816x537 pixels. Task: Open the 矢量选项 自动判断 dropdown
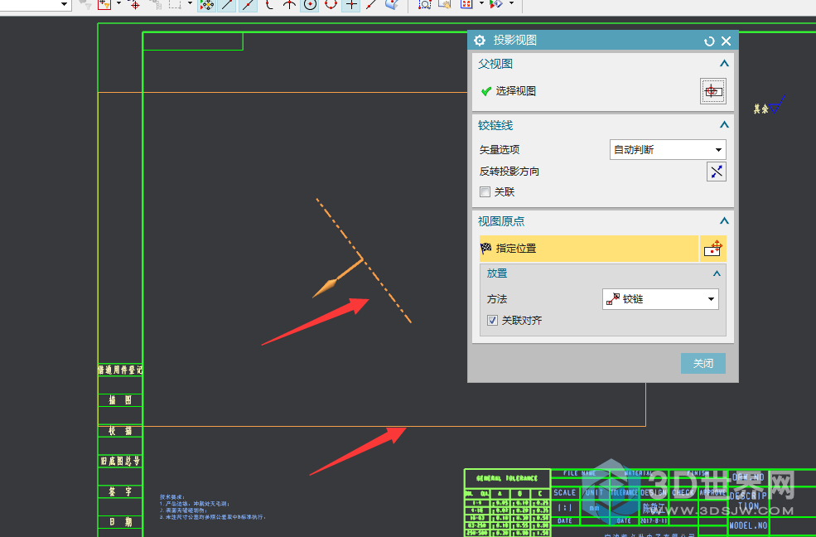pyautogui.click(x=668, y=150)
